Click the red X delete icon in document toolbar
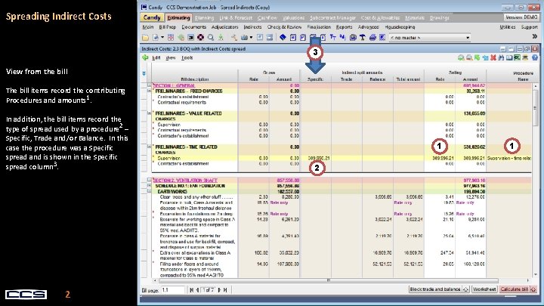 tap(493, 57)
